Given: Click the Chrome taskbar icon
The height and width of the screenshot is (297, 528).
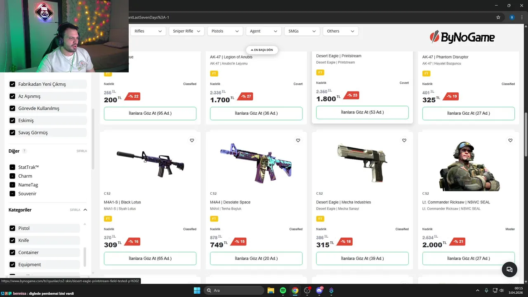Looking at the screenshot, I should pyautogui.click(x=295, y=290).
